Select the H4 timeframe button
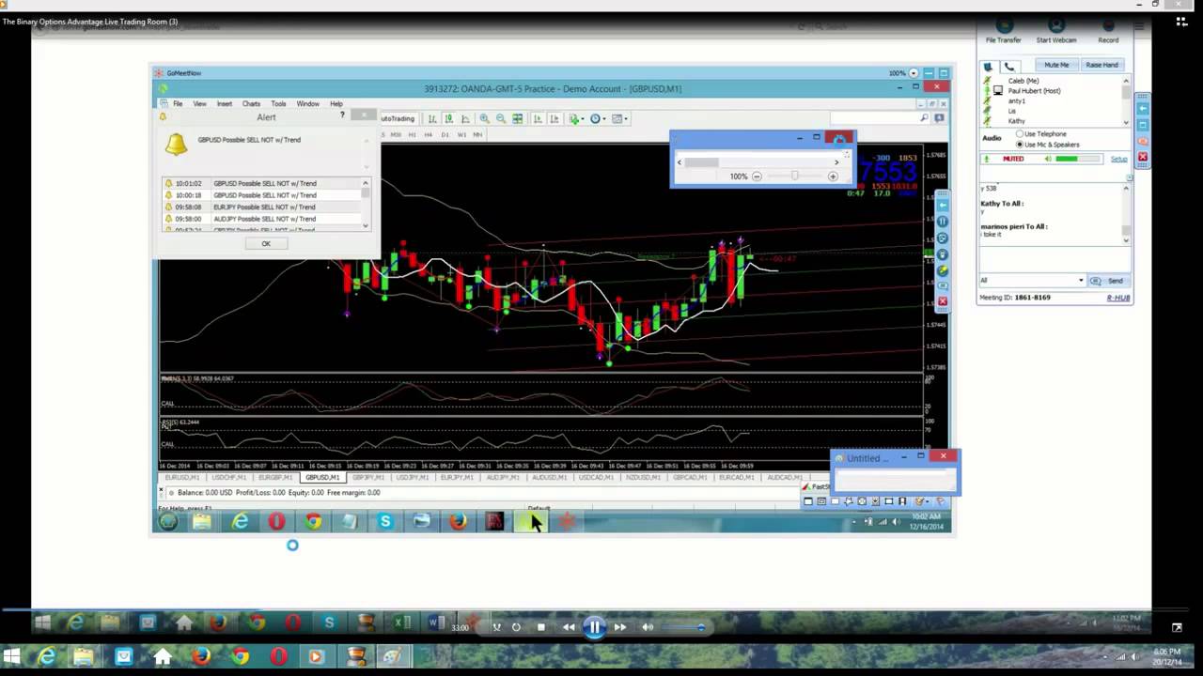The width and height of the screenshot is (1203, 676). click(428, 134)
